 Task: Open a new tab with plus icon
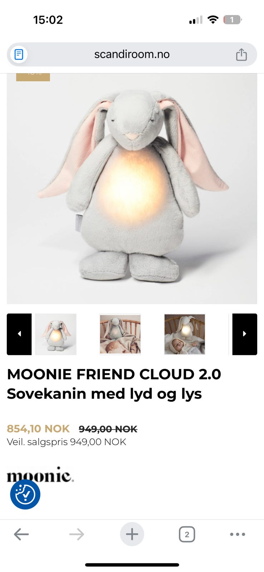click(132, 534)
